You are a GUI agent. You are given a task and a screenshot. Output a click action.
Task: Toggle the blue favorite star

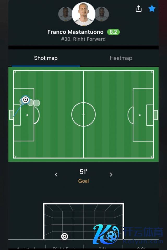[152, 9]
